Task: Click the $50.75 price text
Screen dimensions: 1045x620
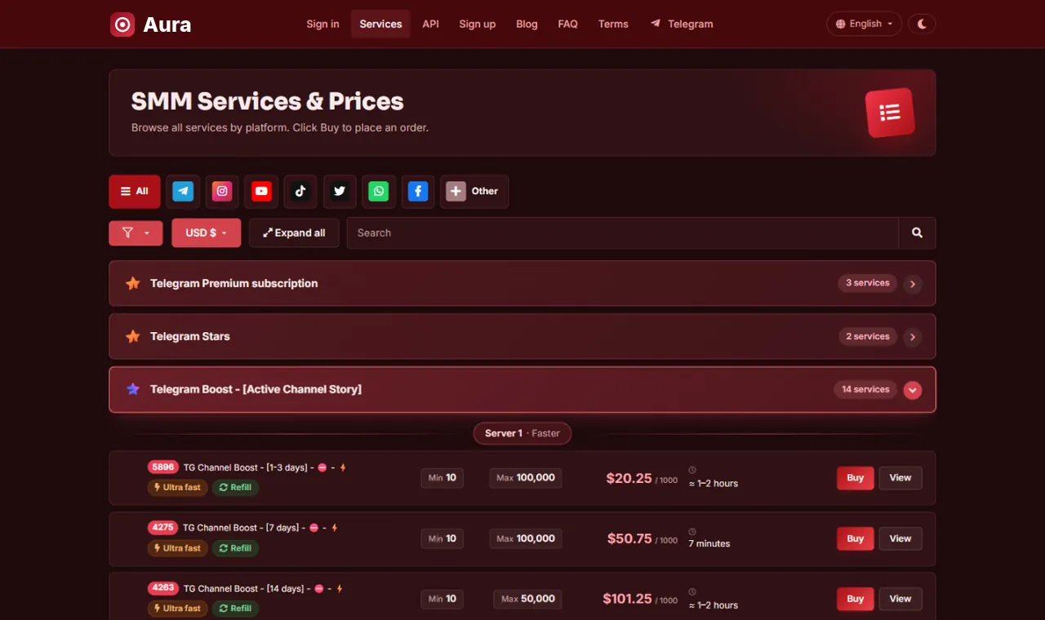Action: tap(629, 538)
